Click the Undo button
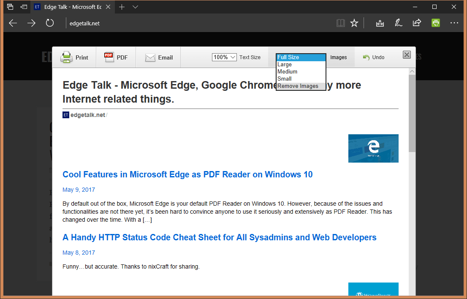The height and width of the screenshot is (299, 467). [374, 57]
